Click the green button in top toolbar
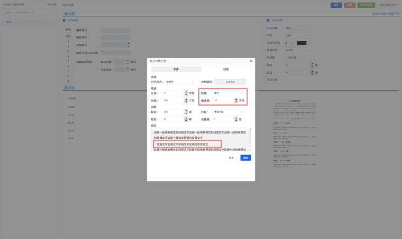 click(366, 5)
